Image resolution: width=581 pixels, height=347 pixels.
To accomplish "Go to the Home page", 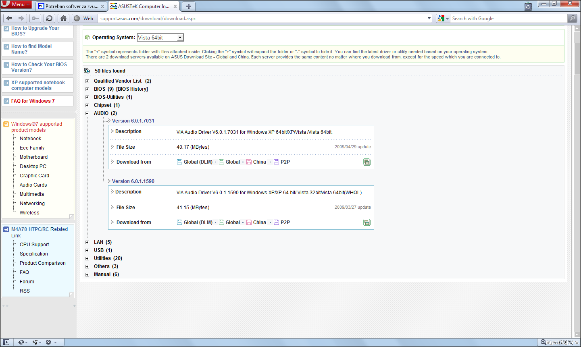I will pos(63,18).
